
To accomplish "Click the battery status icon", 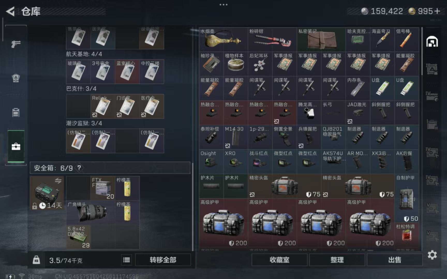I will click(x=10, y=276).
